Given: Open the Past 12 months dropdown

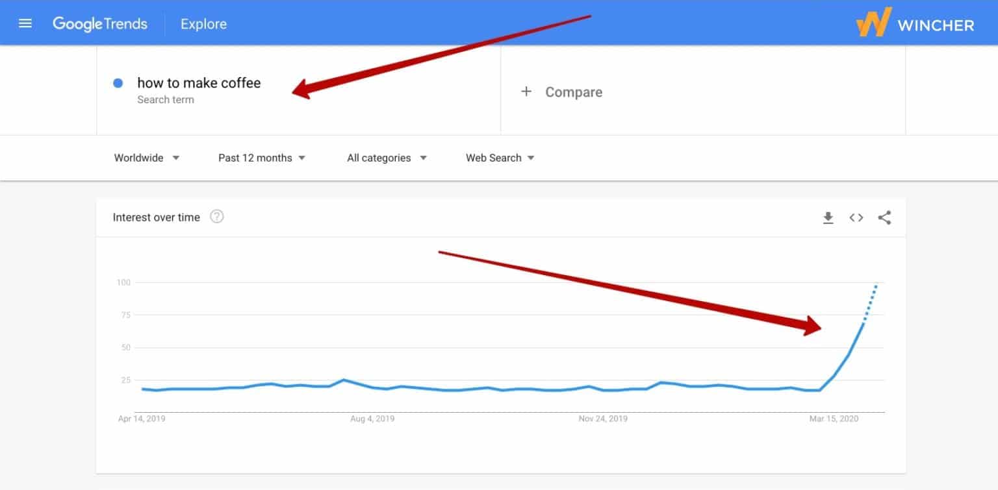Looking at the screenshot, I should [261, 158].
